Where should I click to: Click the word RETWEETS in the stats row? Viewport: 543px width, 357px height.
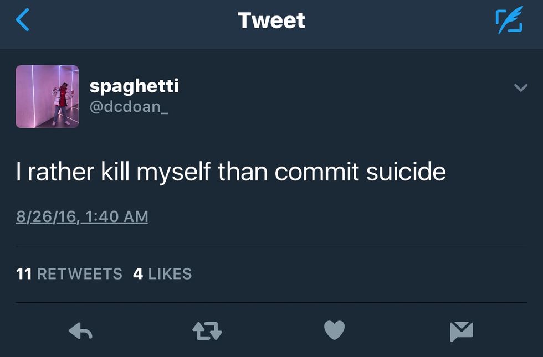coord(79,274)
